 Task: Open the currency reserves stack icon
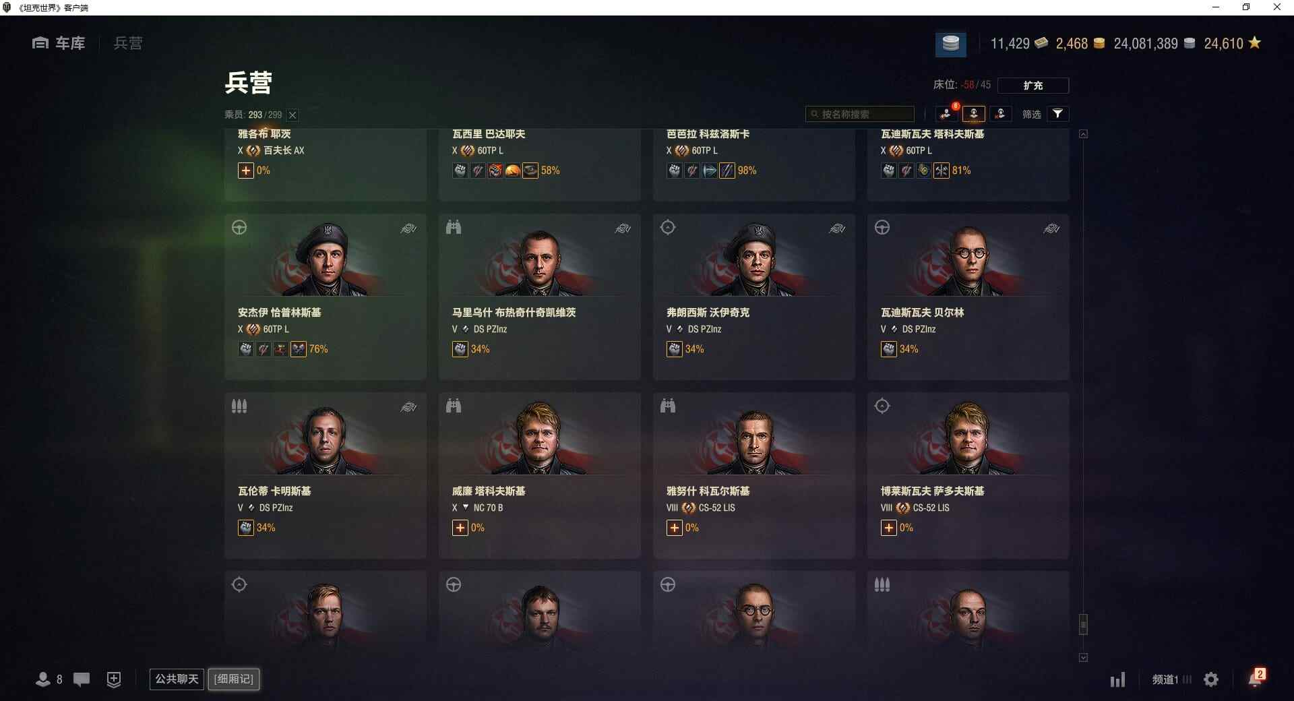(x=950, y=44)
